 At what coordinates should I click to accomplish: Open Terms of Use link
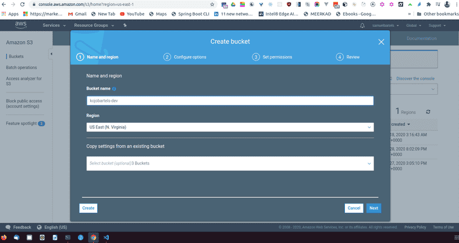[443, 227]
